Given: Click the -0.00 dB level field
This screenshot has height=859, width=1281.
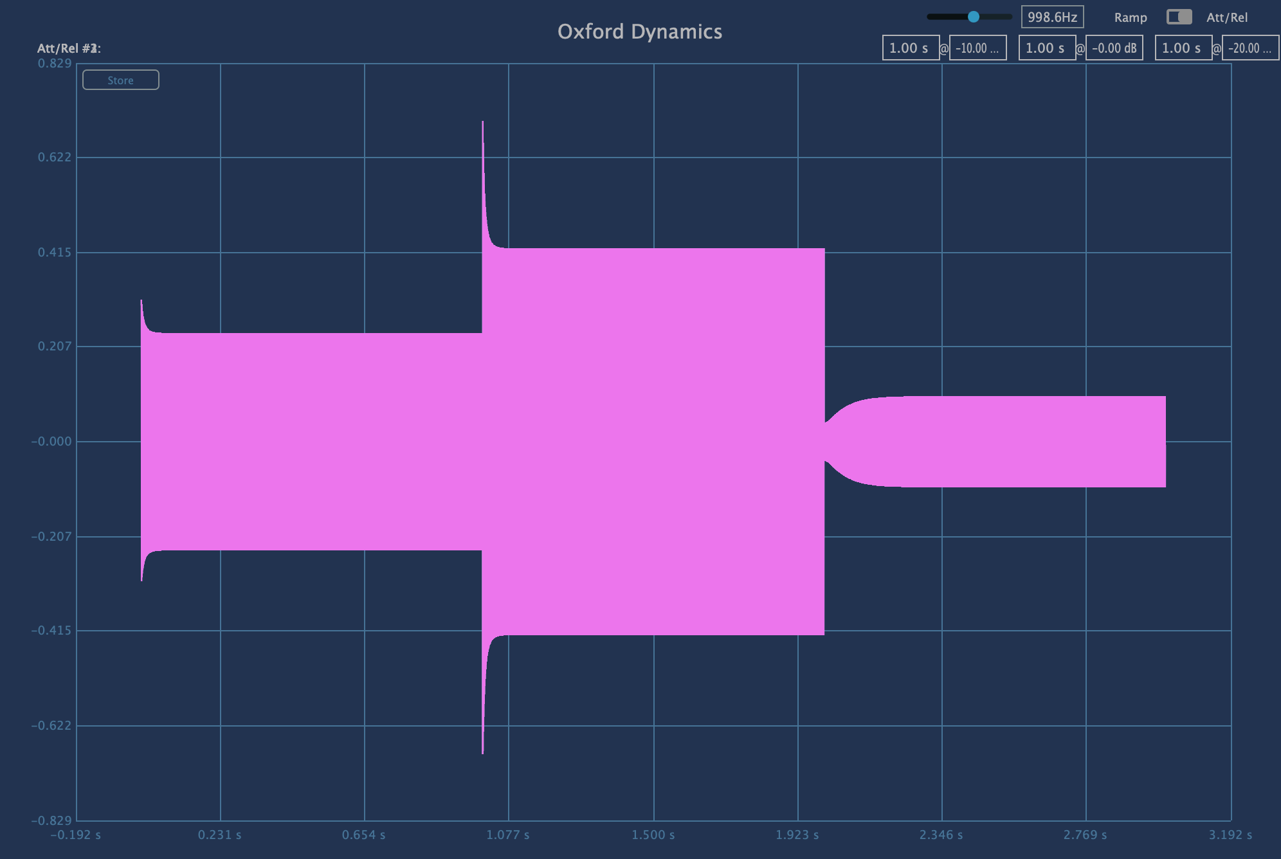Looking at the screenshot, I should click(1114, 48).
